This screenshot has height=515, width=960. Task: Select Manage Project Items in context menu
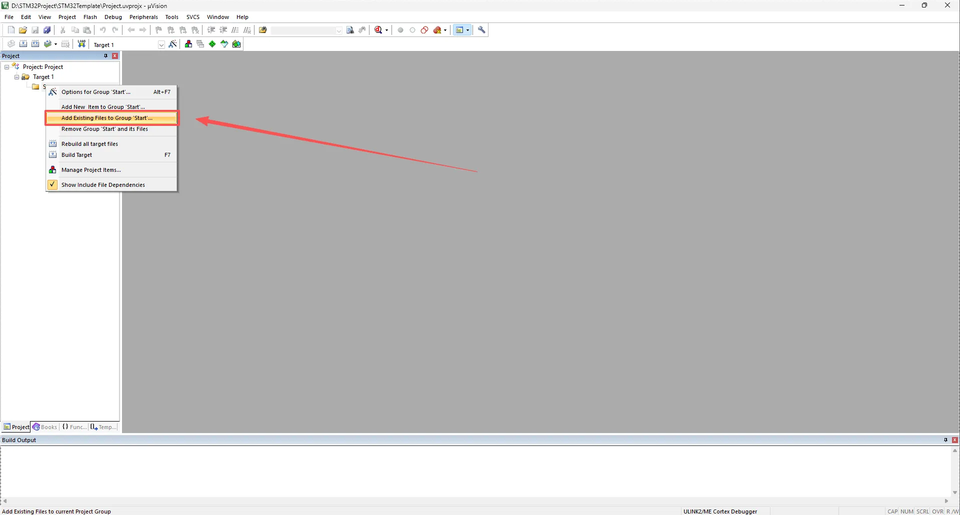[x=111, y=170]
